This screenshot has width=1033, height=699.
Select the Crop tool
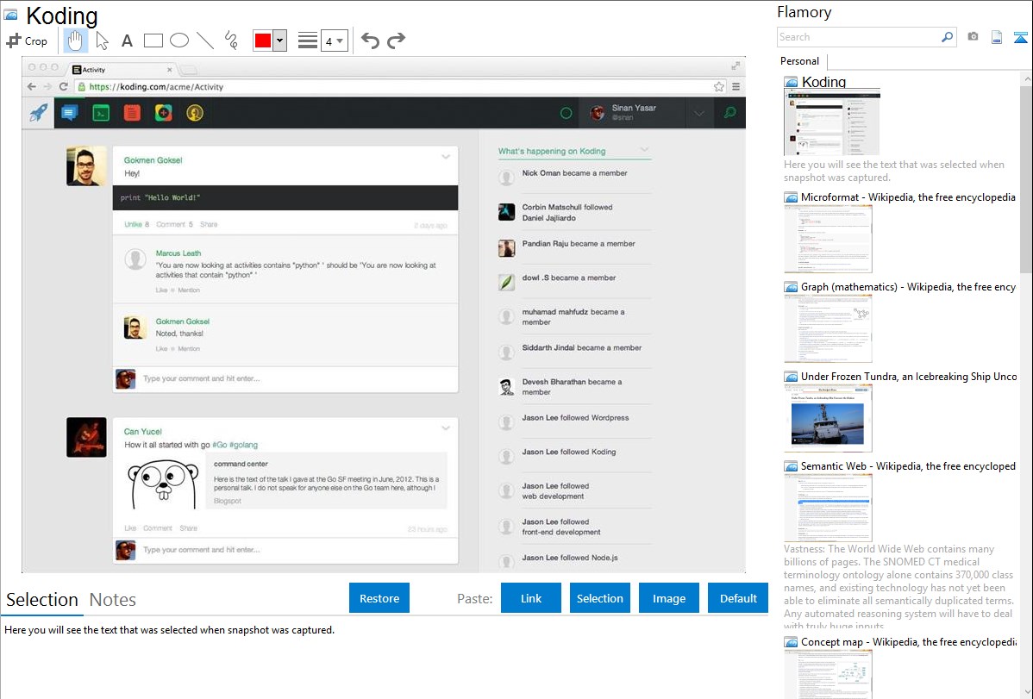[x=27, y=41]
